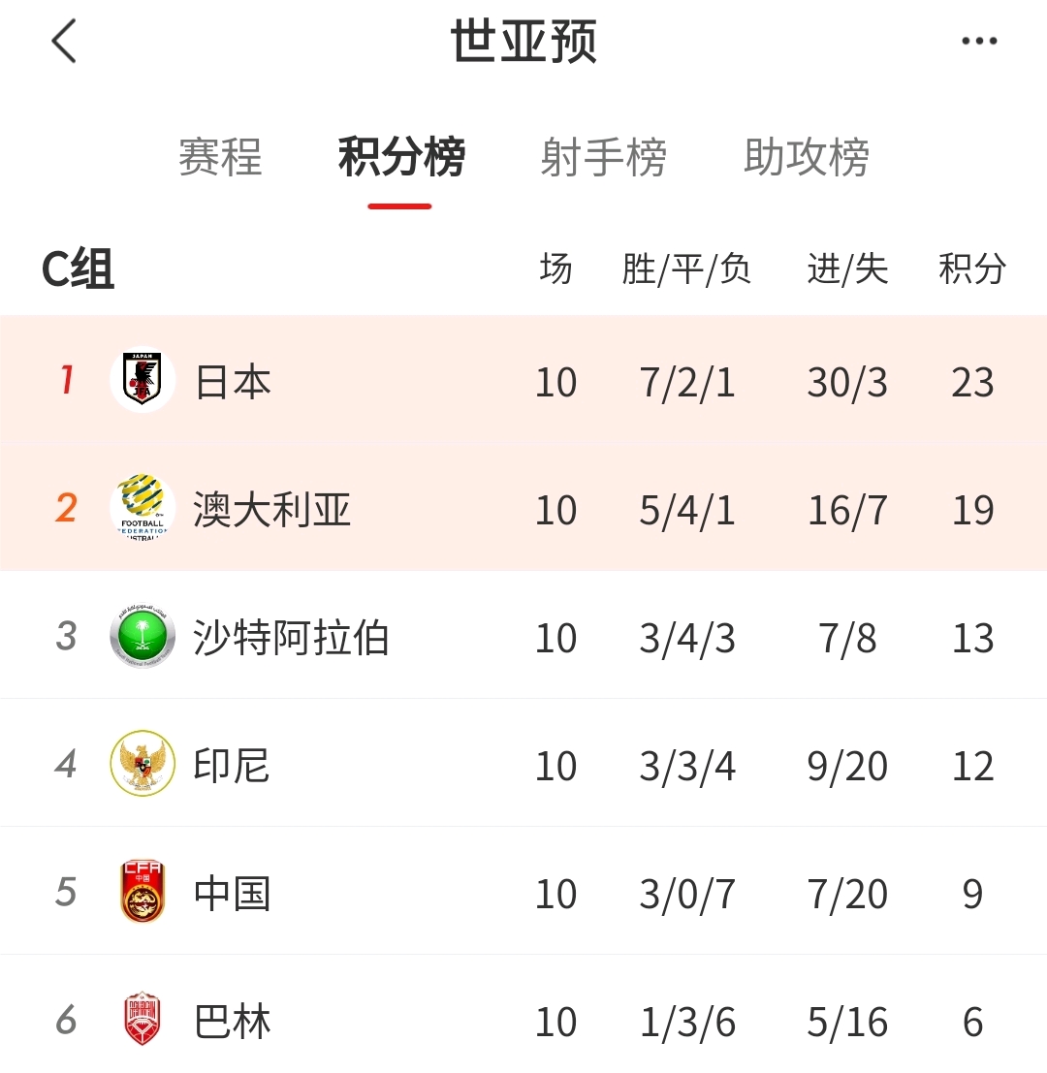Image resolution: width=1047 pixels, height=1073 pixels.
Task: Open team page for 澳大利亚
Action: point(271,510)
